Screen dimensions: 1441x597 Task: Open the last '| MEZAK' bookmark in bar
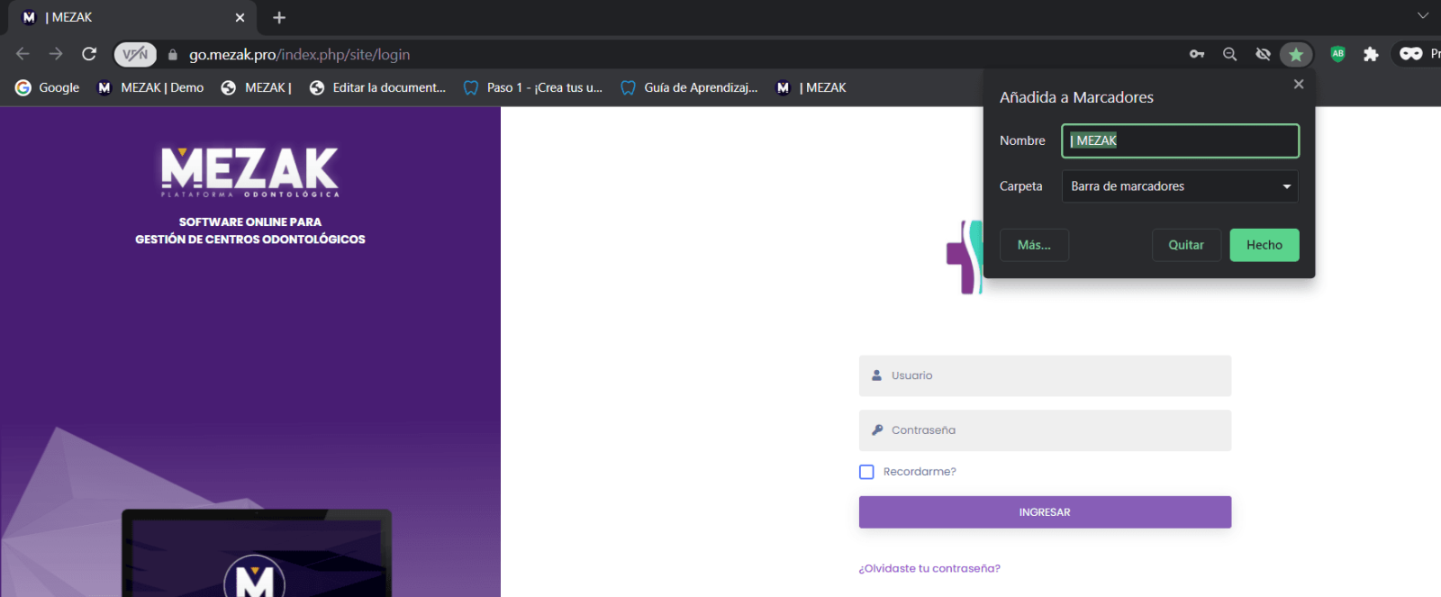pos(812,87)
